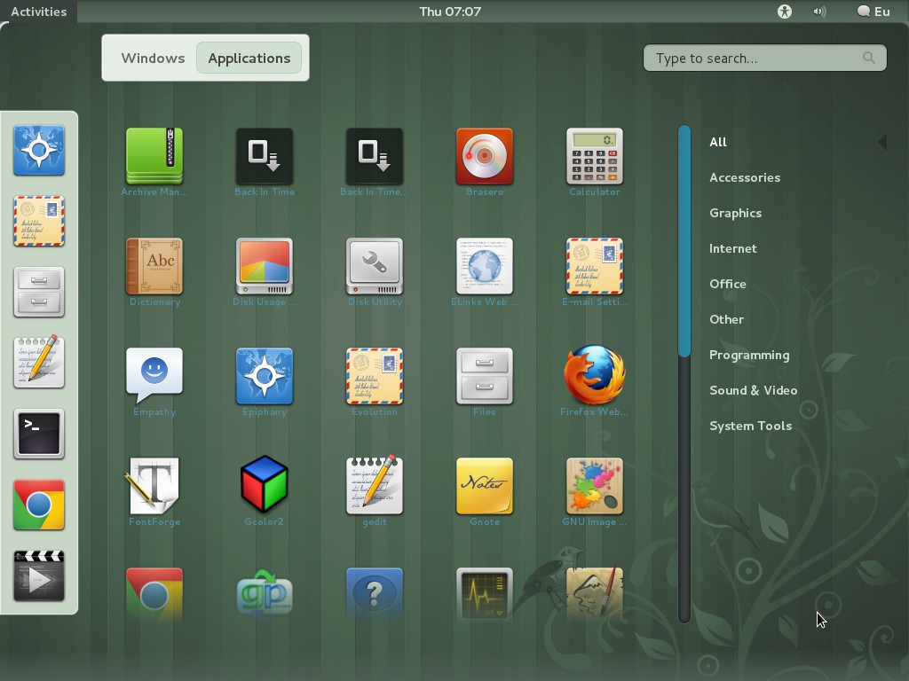
Task: Filter by Internet category
Action: [732, 248]
